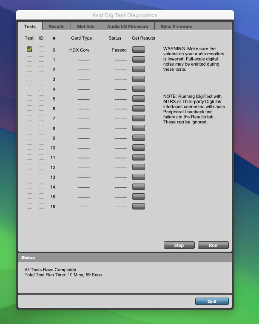The width and height of the screenshot is (259, 324).
Task: Enable Test checkbox for slot 10
Action: (x=30, y=147)
